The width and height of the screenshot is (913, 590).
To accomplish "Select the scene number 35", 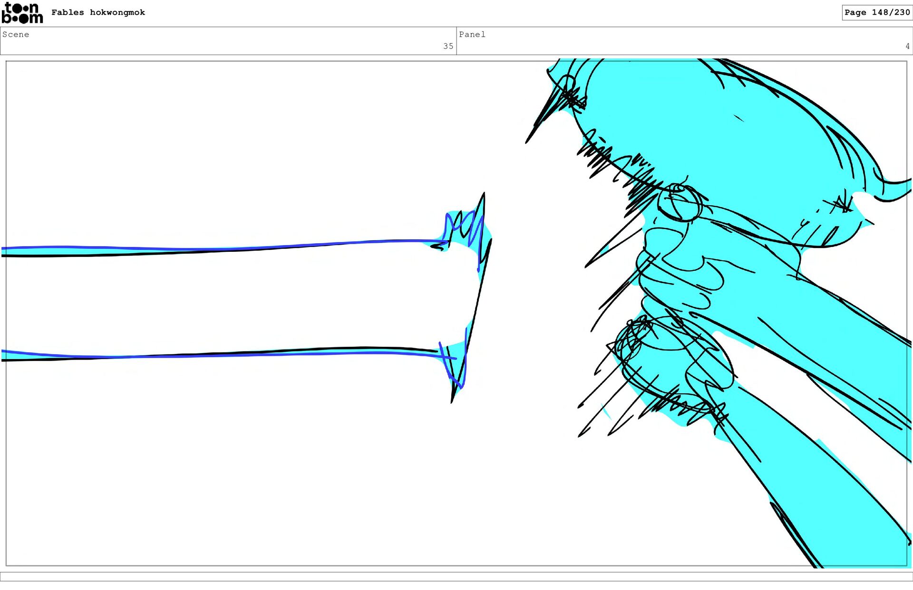I will coord(448,46).
